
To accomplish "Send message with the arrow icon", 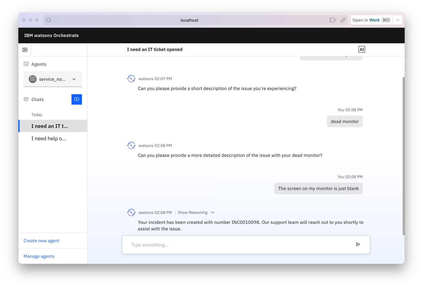I will tap(358, 244).
